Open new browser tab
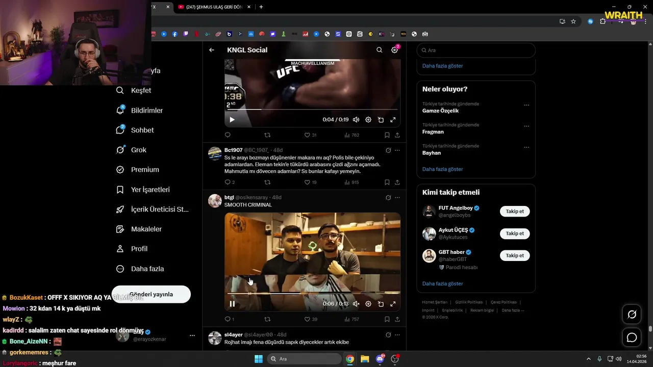Viewport: 653px width, 367px height. coord(261,7)
